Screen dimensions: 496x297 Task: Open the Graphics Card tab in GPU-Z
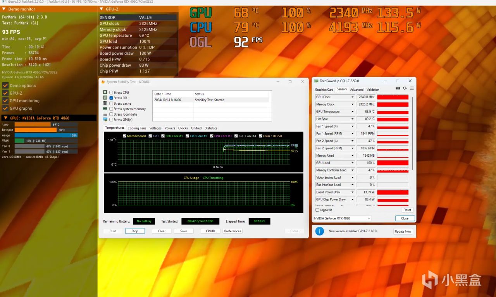(324, 90)
